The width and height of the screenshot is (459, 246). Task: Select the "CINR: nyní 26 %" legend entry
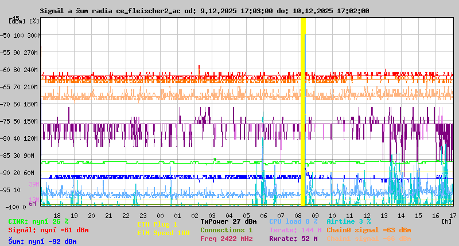click(38, 222)
